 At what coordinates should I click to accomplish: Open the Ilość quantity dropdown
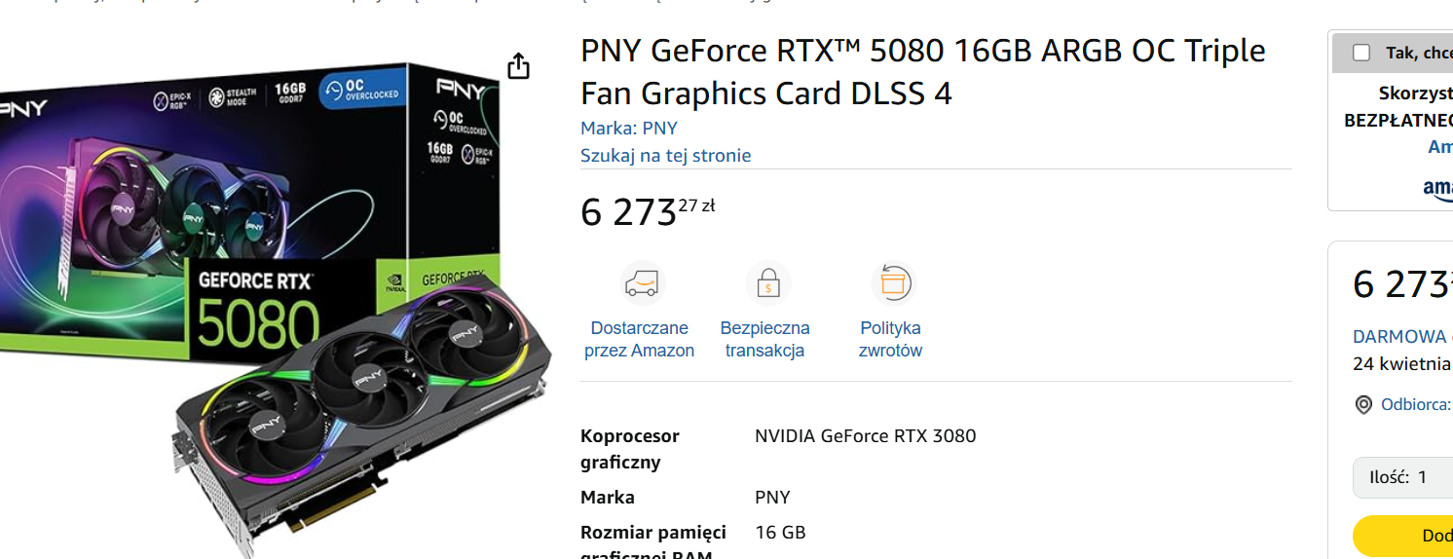1403,477
